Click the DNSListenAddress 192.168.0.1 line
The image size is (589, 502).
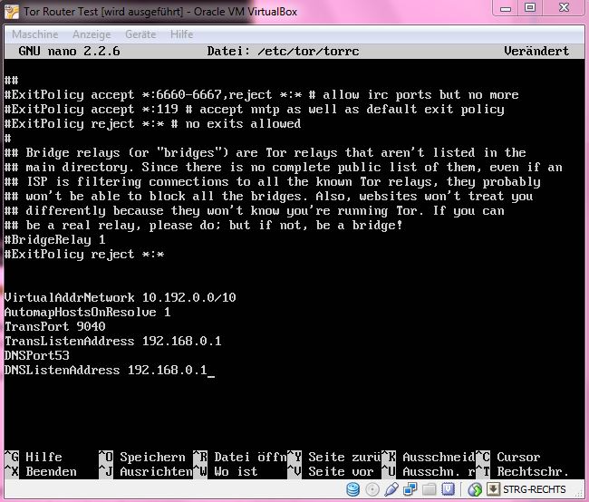pos(105,370)
